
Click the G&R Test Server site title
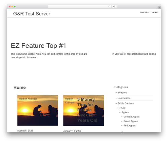point(32,14)
